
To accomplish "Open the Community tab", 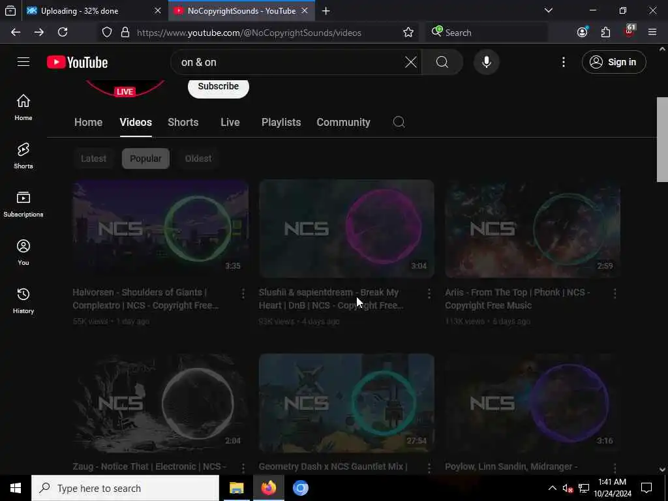I will 343,122.
